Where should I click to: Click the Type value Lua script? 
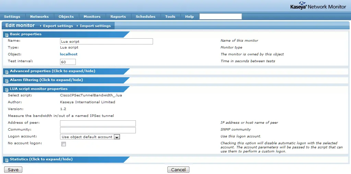pos(69,48)
